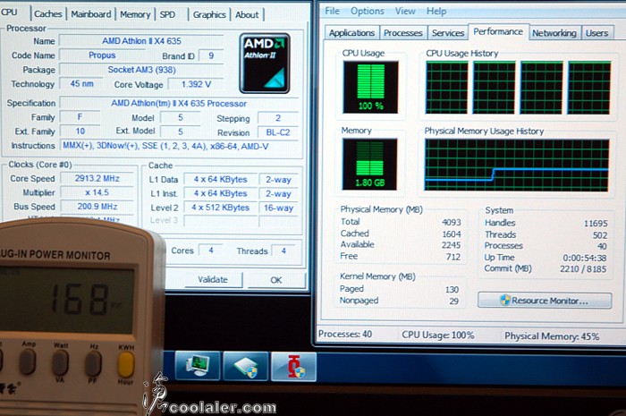Click the CPU Usage 100 % gauge
The height and width of the screenshot is (416, 626).
[x=370, y=87]
